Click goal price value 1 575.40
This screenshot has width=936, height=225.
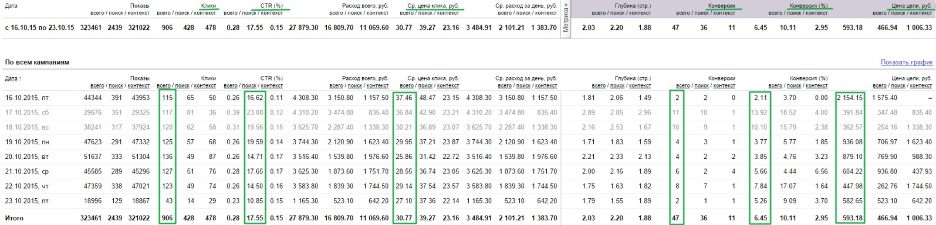884,98
